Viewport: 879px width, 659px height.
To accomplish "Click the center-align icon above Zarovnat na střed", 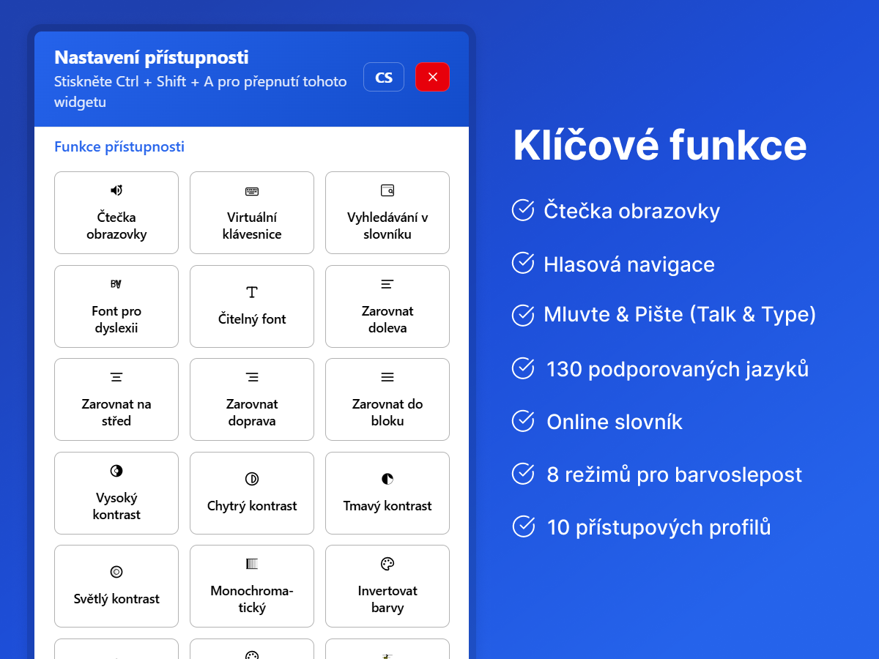I will [x=116, y=377].
